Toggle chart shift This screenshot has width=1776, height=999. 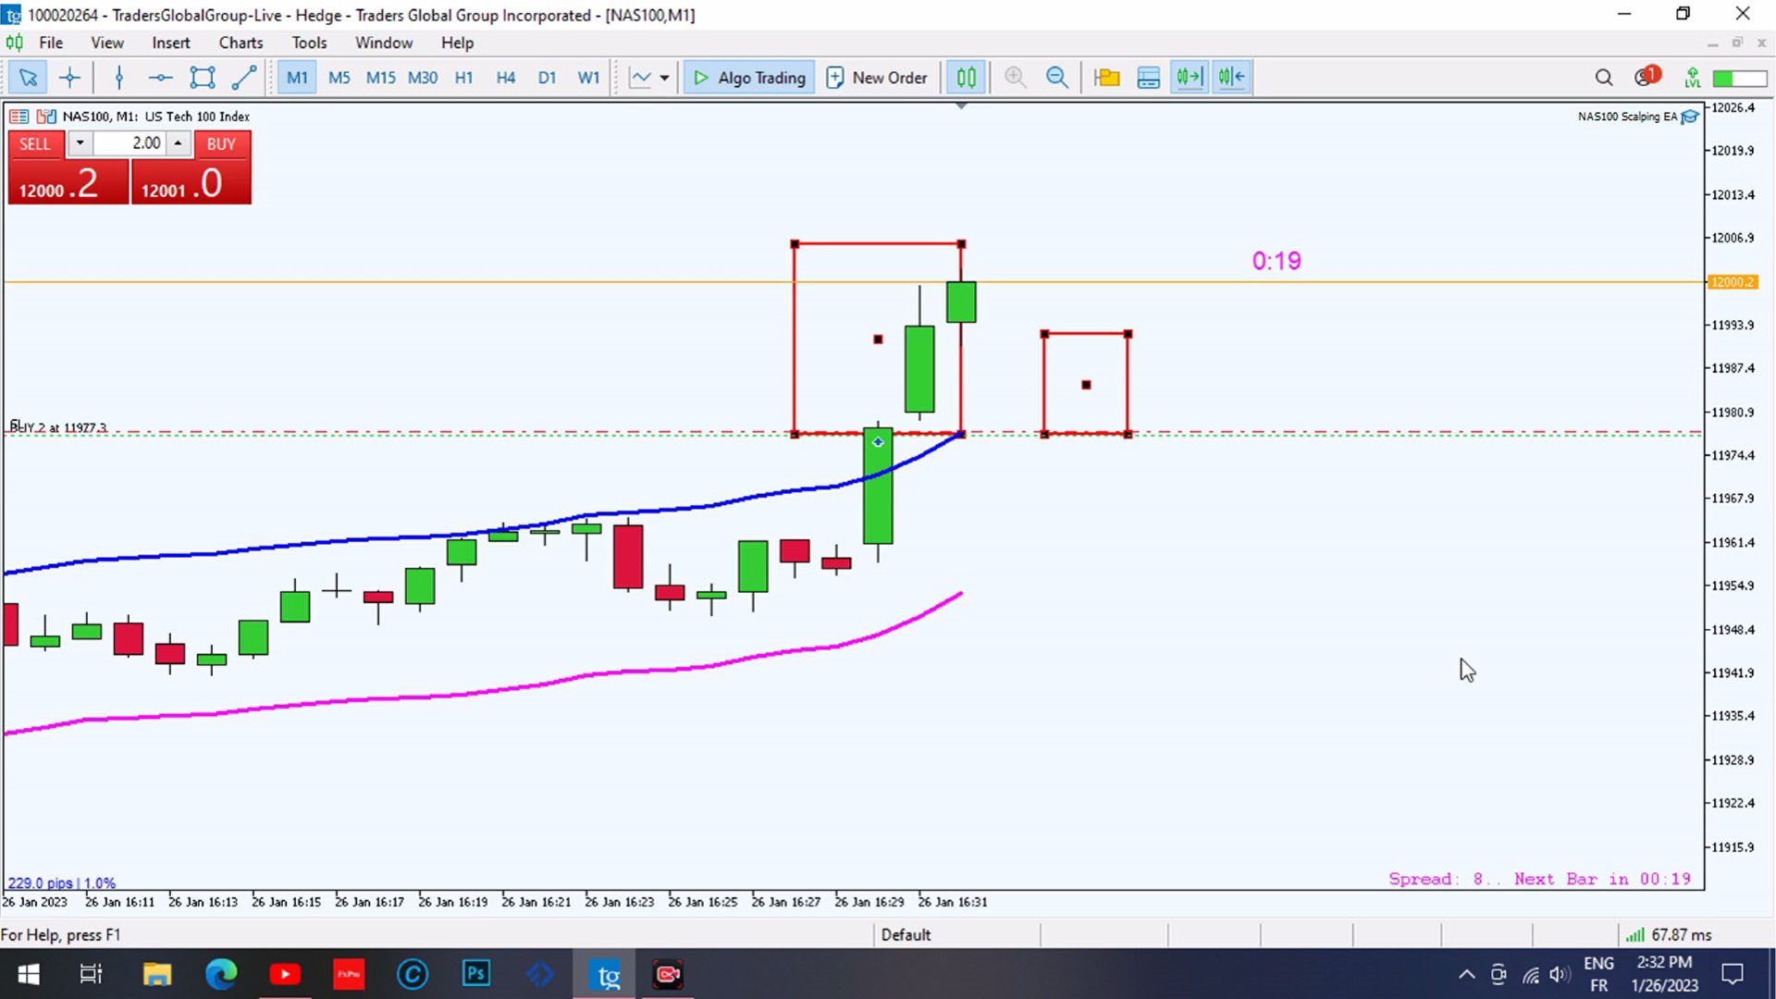pyautogui.click(x=1231, y=78)
